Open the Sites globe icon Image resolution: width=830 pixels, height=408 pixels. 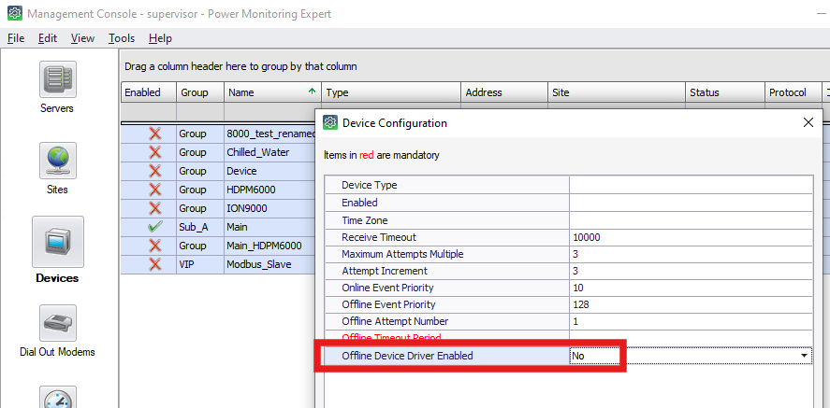point(58,161)
